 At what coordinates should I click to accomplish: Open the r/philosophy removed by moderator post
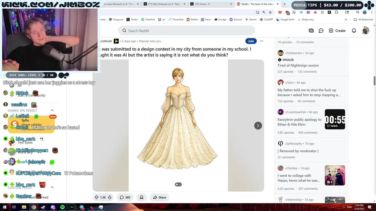point(298,151)
